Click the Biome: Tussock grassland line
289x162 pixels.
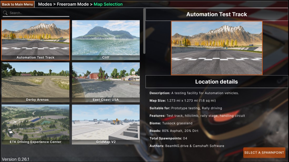point(171,123)
